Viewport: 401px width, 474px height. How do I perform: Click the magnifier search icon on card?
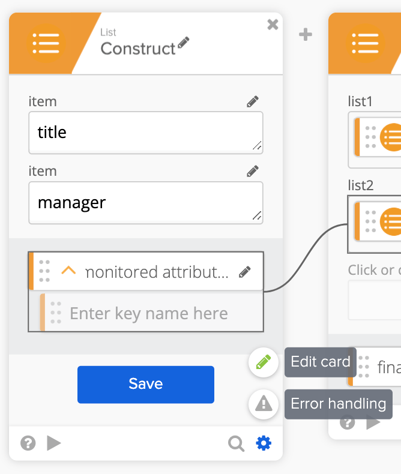[x=237, y=443]
